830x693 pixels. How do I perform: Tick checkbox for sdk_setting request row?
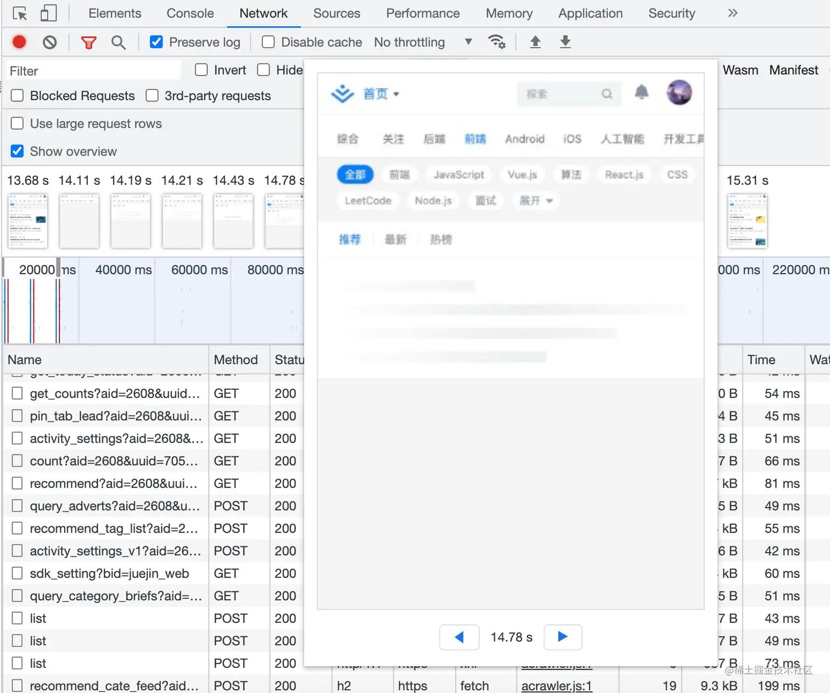[x=18, y=573]
